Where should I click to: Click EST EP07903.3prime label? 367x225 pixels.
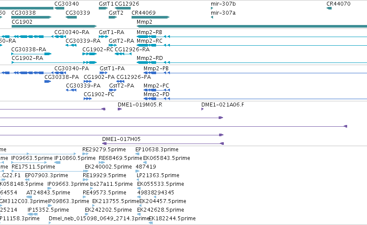click(x=46, y=175)
